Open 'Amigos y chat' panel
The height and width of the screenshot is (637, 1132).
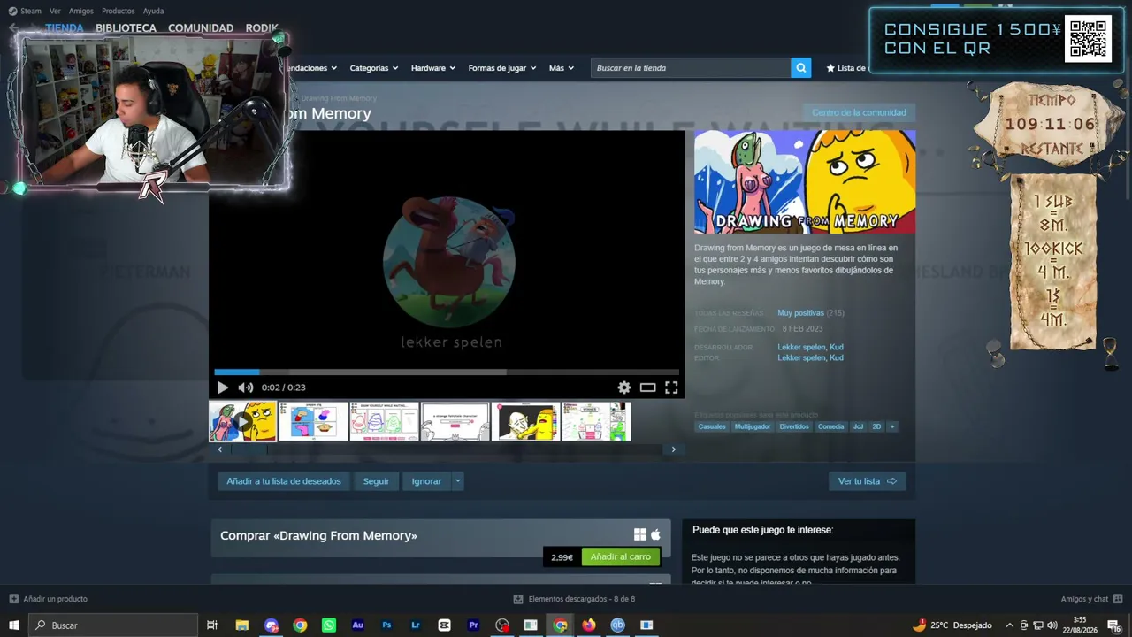coord(1091,599)
